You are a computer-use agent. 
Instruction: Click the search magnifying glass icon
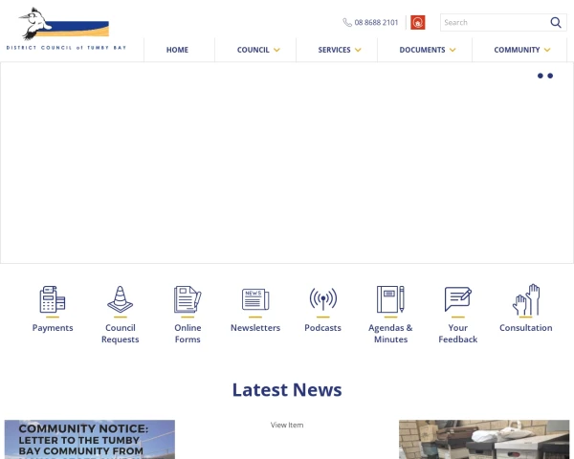[x=556, y=22]
